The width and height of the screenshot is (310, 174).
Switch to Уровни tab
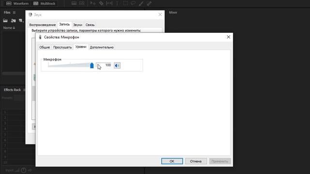[x=81, y=47]
